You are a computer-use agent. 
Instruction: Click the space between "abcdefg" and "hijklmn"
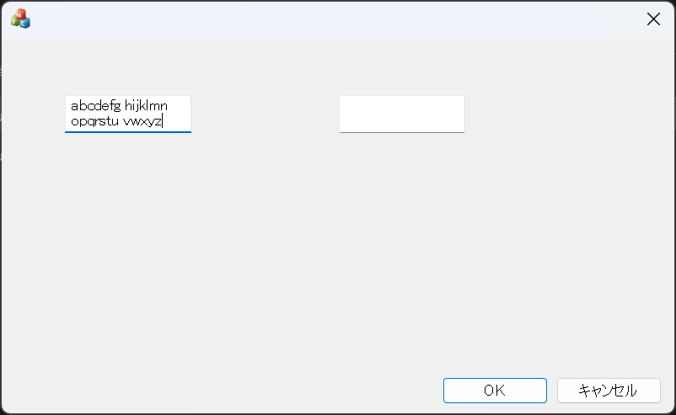tap(122, 106)
